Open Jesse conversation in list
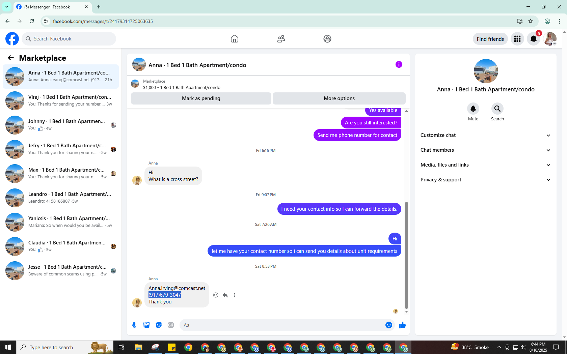Screen dimensions: 567x354 (61, 271)
